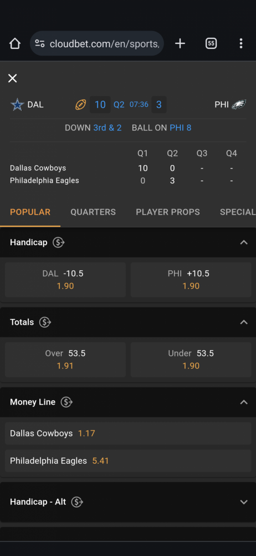
Task: Switch to the PLAYER PROPS tab
Action: coord(168,212)
